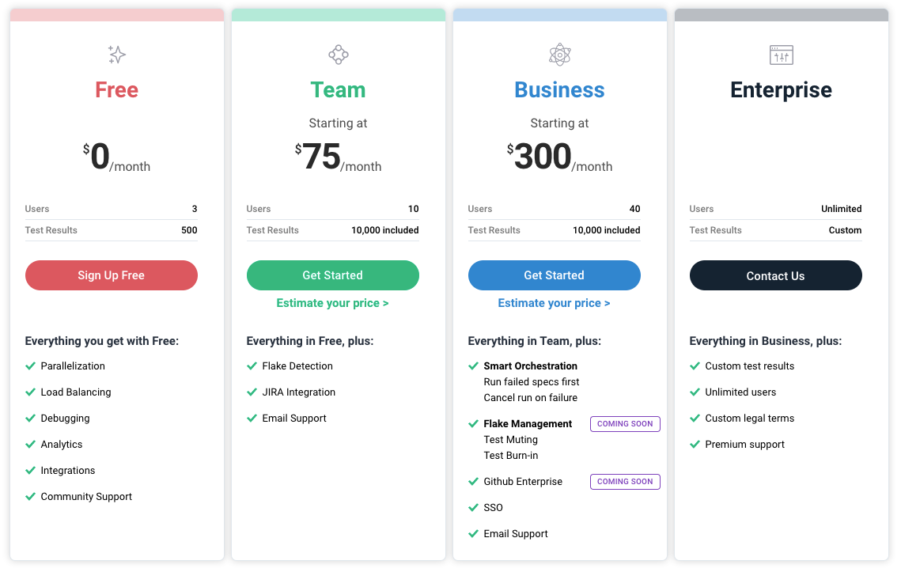The width and height of the screenshot is (901, 572).
Task: Select the Team plan heading
Action: pos(339,90)
